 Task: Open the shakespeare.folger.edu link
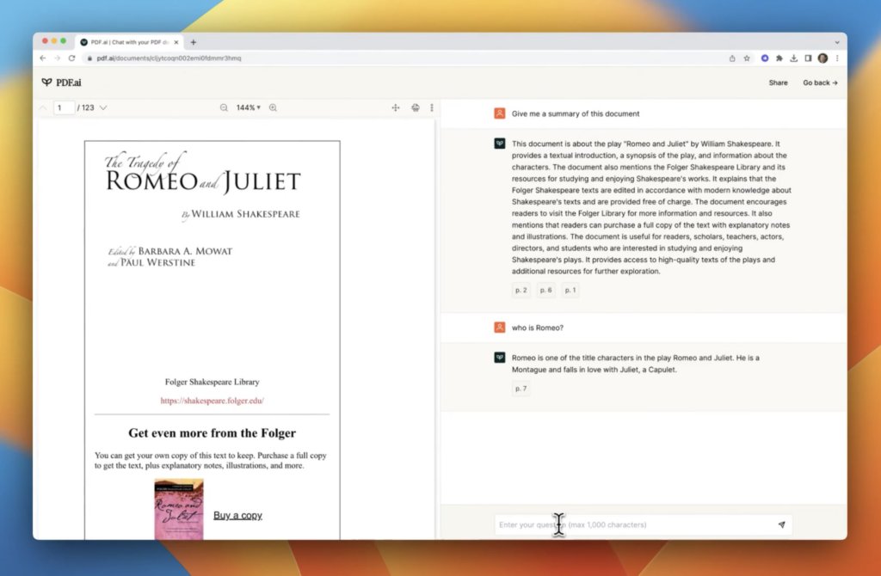[x=212, y=401]
